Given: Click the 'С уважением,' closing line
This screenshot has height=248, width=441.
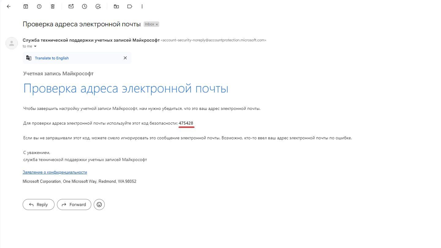Looking at the screenshot, I should pyautogui.click(x=37, y=152).
